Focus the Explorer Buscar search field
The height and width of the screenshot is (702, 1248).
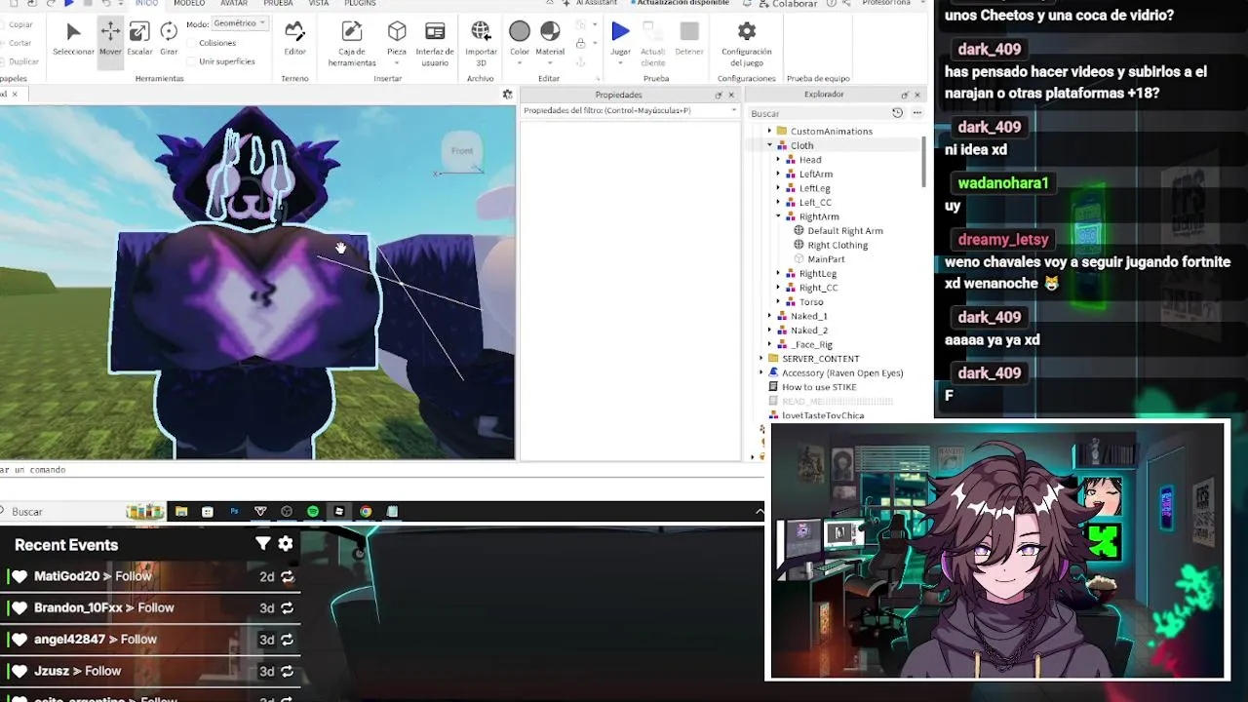tap(817, 113)
